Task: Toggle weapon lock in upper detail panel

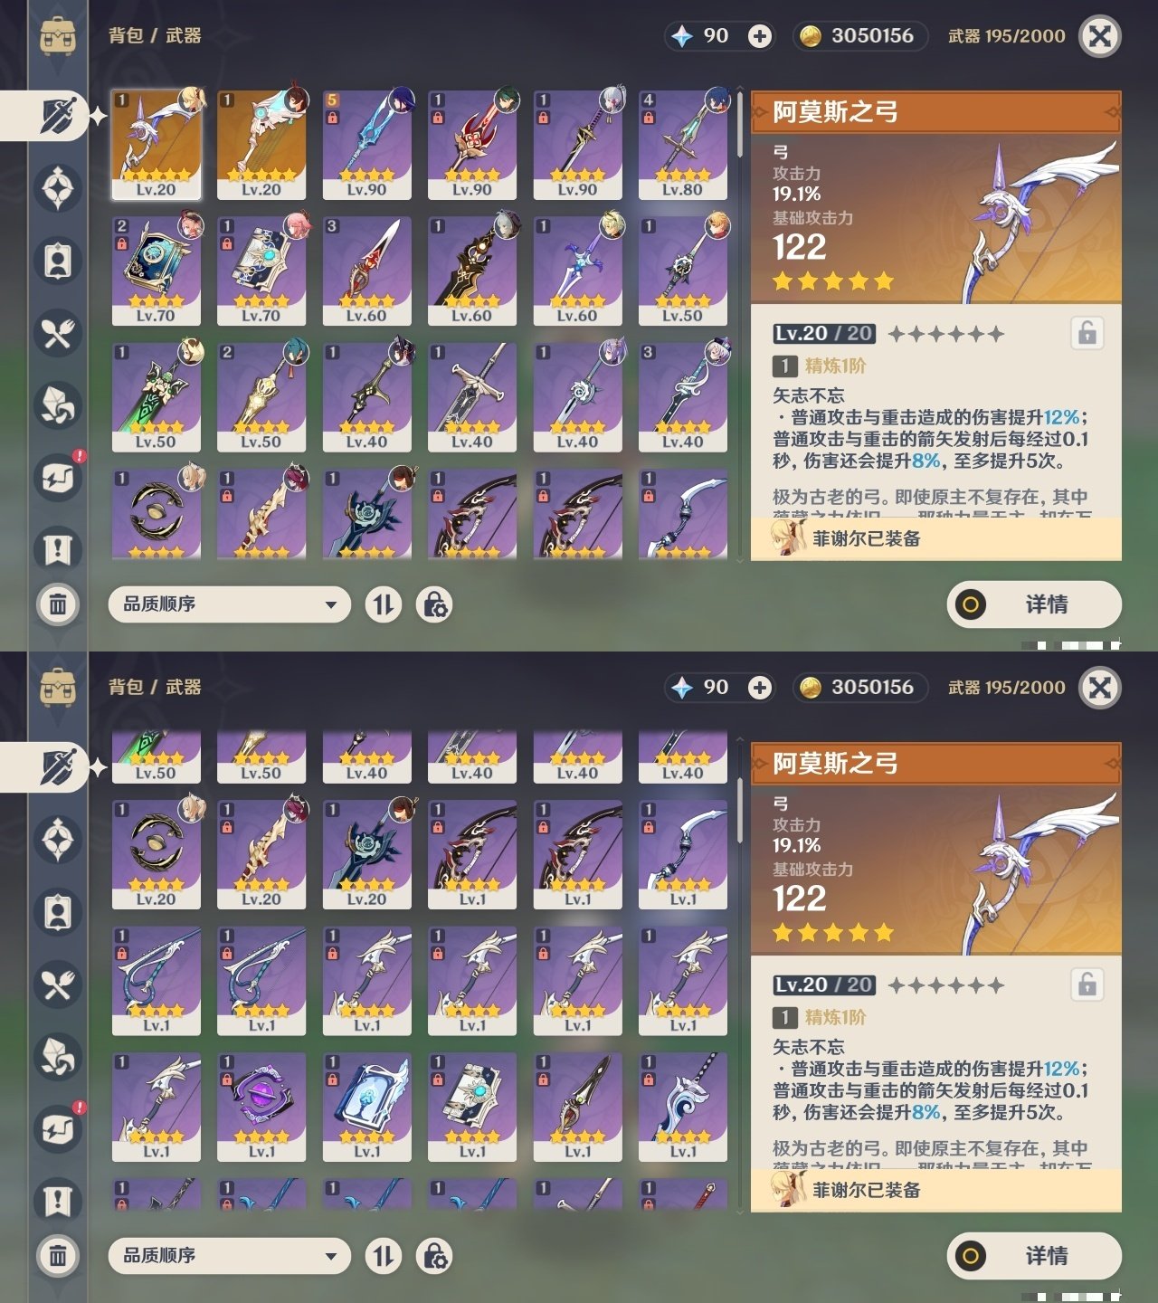Action: coord(1087,333)
